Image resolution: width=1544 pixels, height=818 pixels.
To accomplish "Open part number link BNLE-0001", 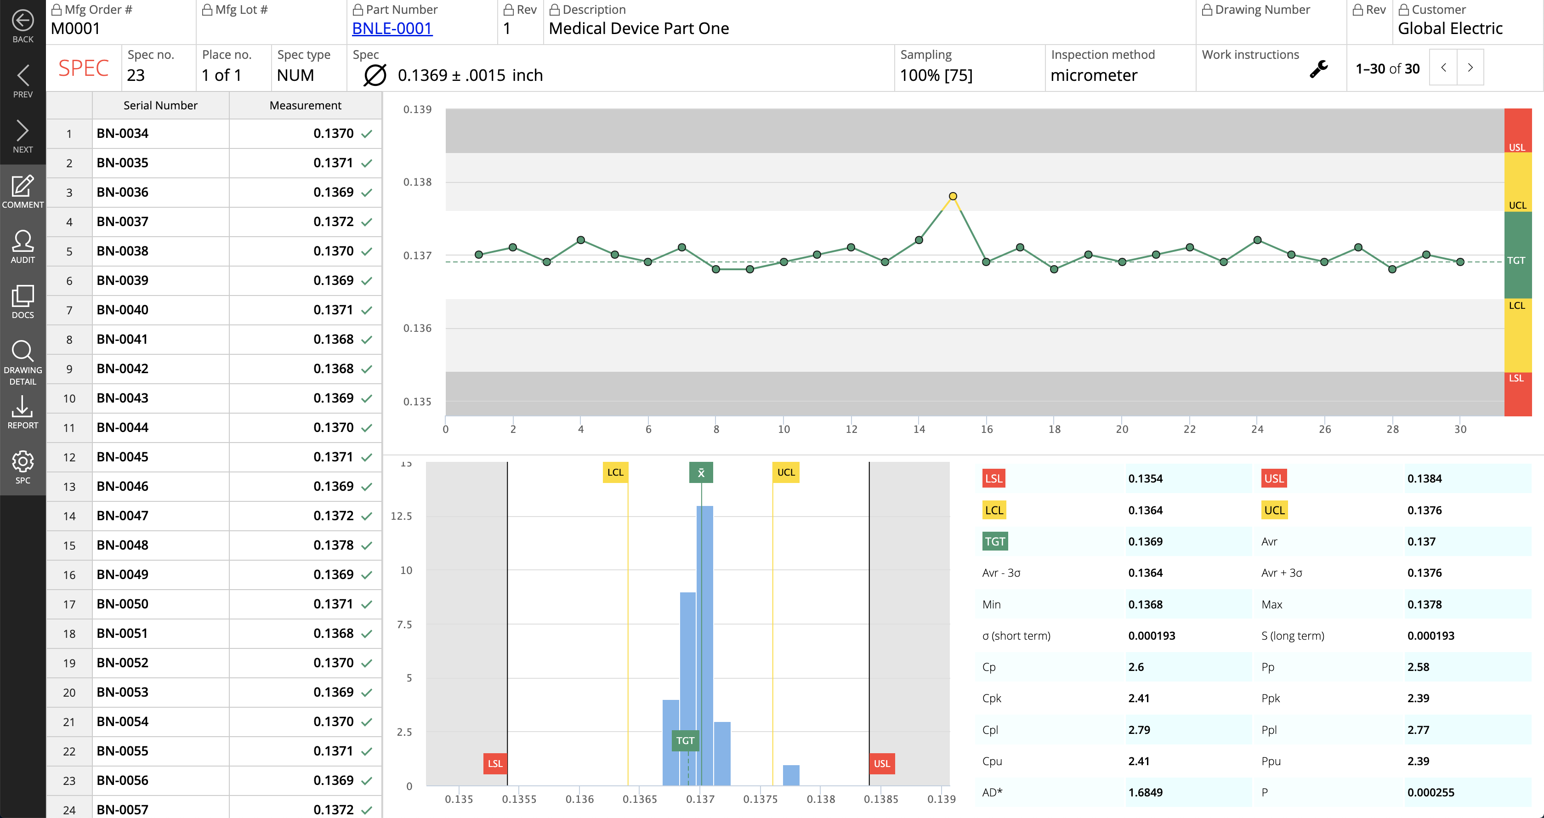I will pyautogui.click(x=392, y=29).
